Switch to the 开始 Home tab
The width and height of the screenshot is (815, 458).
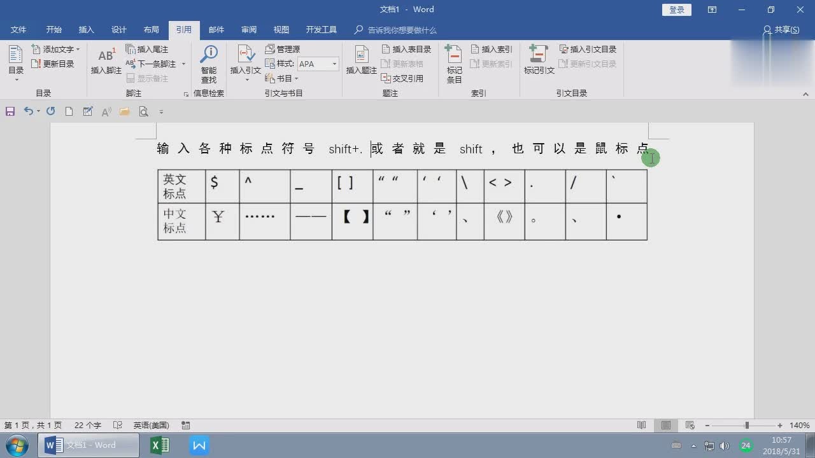54,30
